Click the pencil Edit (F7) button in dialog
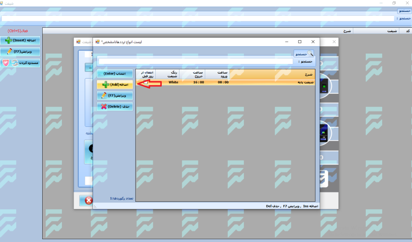412x242 pixels. point(115,95)
